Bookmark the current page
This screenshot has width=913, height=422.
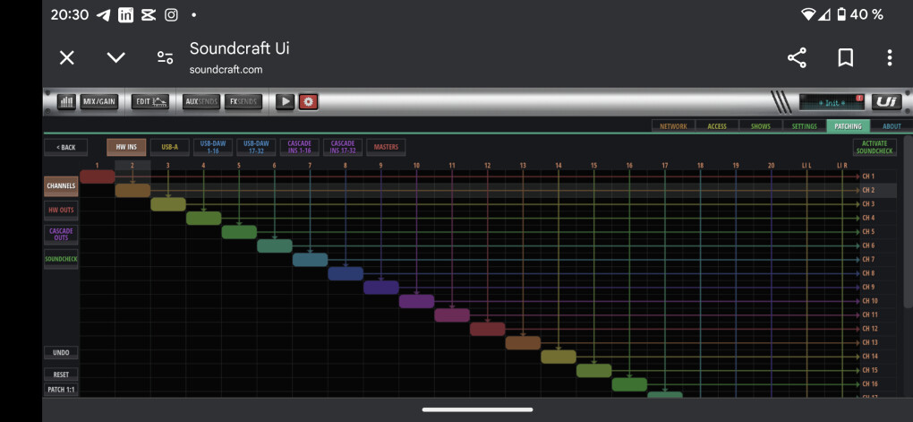coord(846,57)
